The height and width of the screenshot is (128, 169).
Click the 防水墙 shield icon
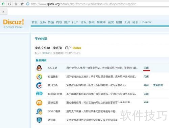(39, 120)
